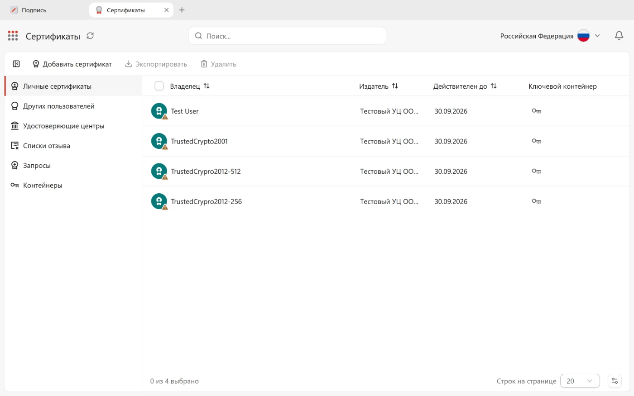Sort by Действителен до column

point(494,86)
